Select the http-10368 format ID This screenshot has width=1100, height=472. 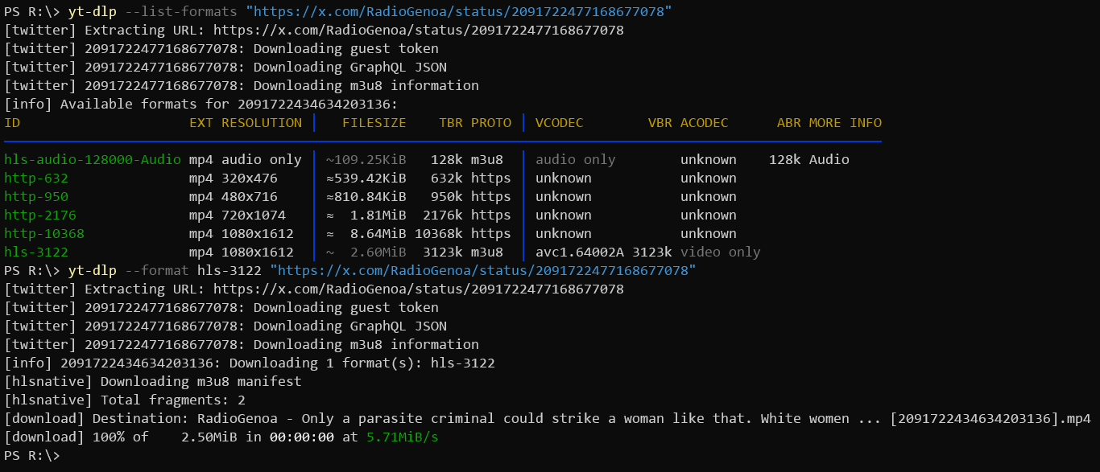click(44, 233)
